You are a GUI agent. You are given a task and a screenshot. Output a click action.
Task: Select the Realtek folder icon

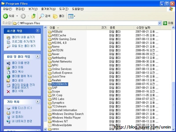(x=50, y=80)
